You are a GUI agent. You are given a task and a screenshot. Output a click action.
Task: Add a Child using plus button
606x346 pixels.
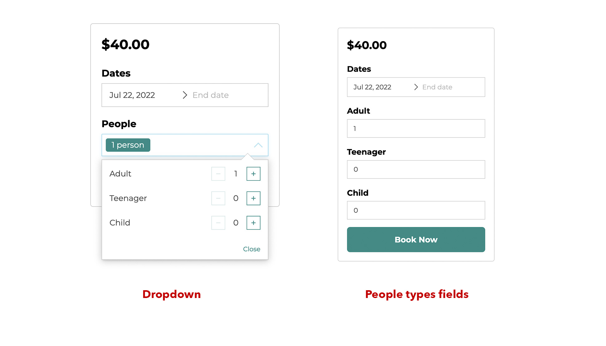(x=253, y=223)
